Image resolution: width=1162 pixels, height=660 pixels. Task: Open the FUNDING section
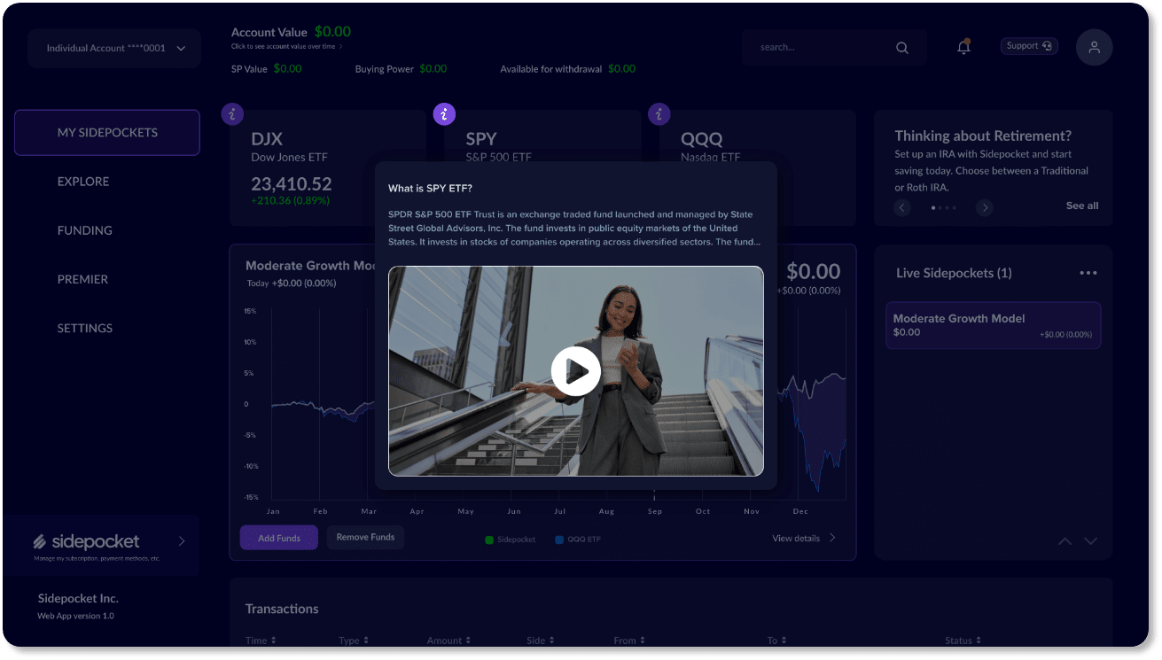click(x=85, y=230)
